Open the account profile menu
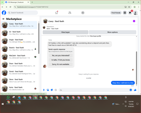 point(135,13)
